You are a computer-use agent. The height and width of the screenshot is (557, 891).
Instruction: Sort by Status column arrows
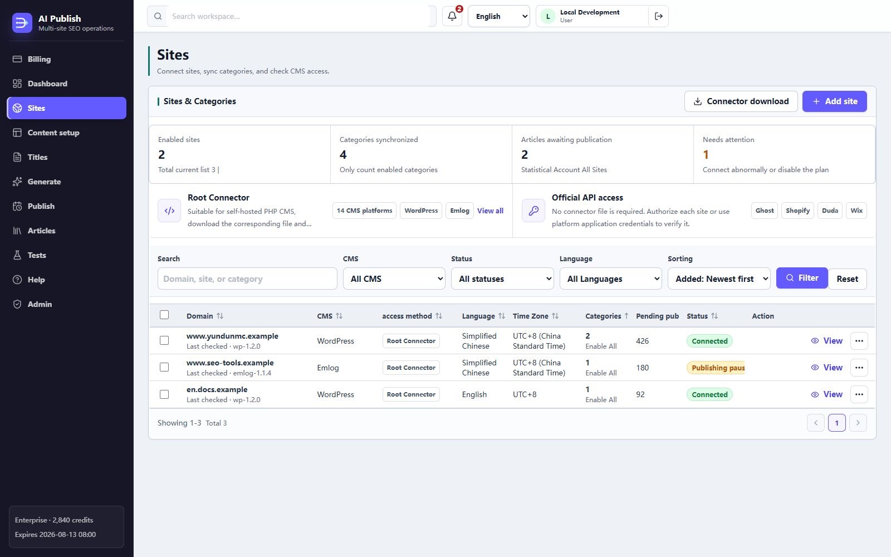(x=714, y=316)
